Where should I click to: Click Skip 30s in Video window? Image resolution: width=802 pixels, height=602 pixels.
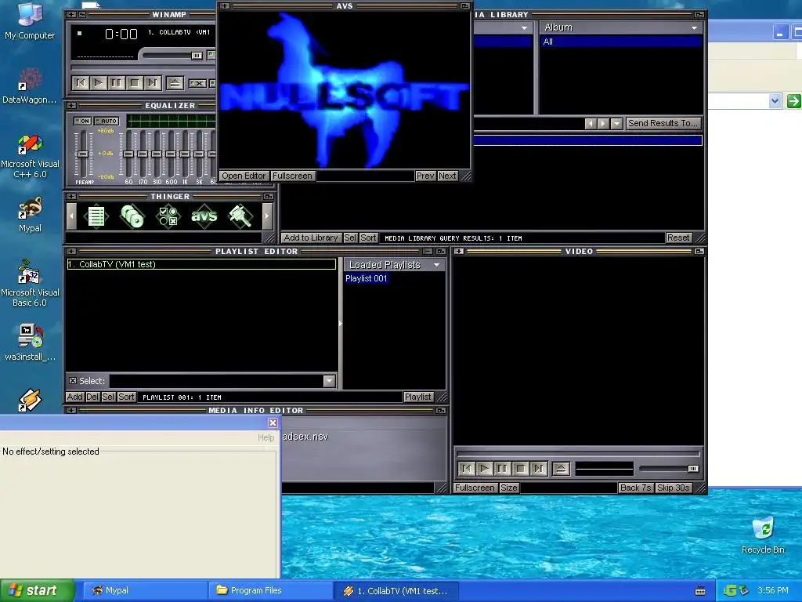click(673, 488)
